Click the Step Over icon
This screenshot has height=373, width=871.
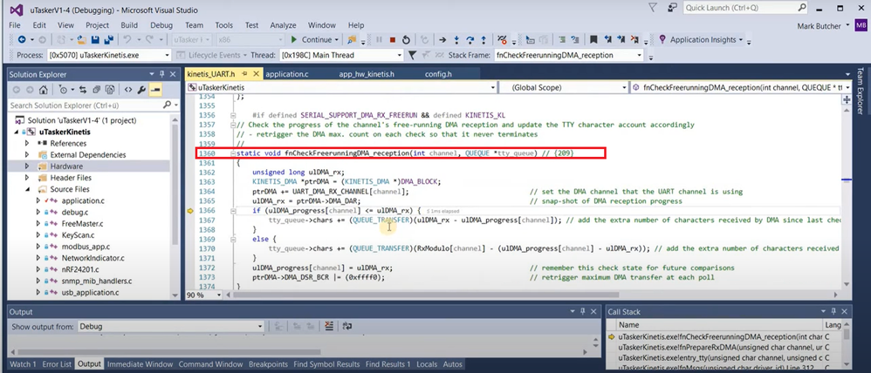click(470, 40)
